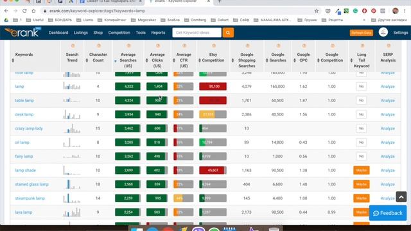Screen dimensions: 411x231
Task: Click the help icon above Google Searches column
Action: tap(278, 46)
